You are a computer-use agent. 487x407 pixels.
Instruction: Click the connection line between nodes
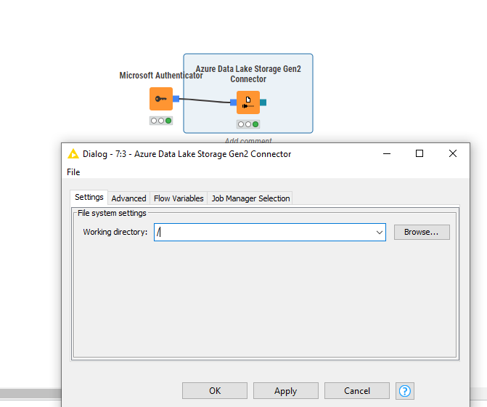(x=205, y=100)
